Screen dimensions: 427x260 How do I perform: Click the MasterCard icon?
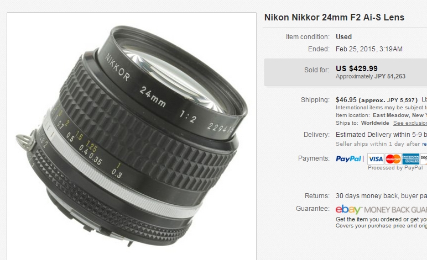393,159
